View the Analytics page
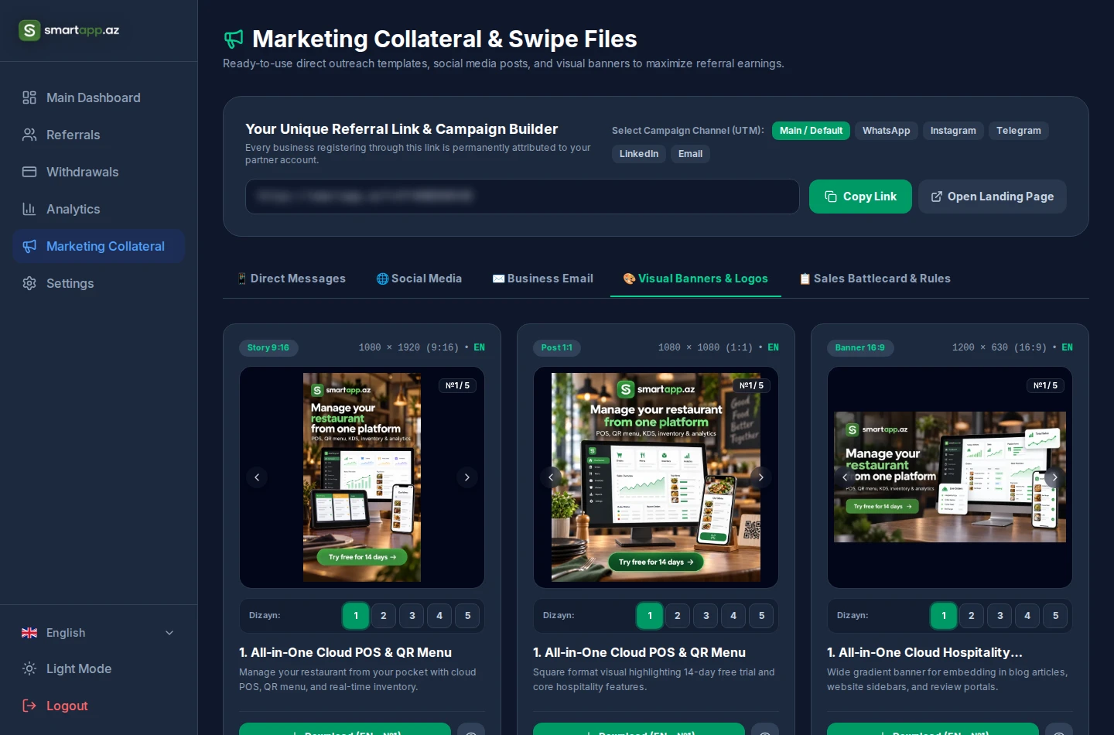 (x=98, y=209)
